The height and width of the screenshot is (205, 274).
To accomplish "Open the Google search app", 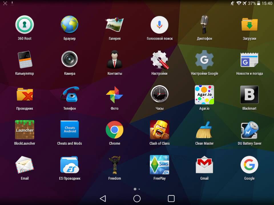I will [x=249, y=165].
